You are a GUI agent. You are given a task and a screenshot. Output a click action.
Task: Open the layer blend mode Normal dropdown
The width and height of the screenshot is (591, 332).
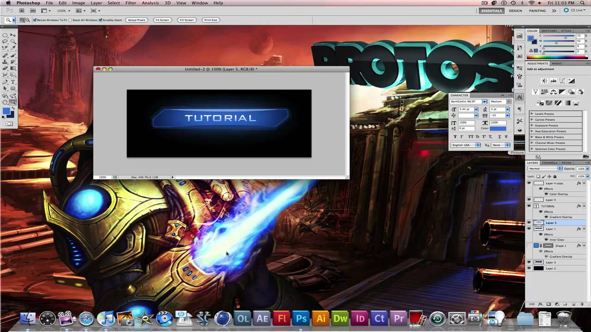545,169
